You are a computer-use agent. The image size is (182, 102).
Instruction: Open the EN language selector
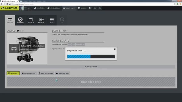tap(95, 8)
